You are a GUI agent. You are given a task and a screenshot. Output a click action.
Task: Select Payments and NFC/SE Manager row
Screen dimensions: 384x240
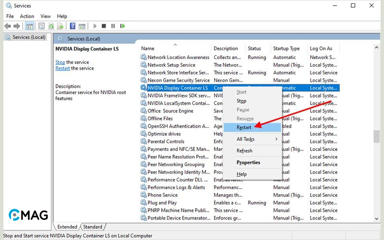(x=240, y=149)
